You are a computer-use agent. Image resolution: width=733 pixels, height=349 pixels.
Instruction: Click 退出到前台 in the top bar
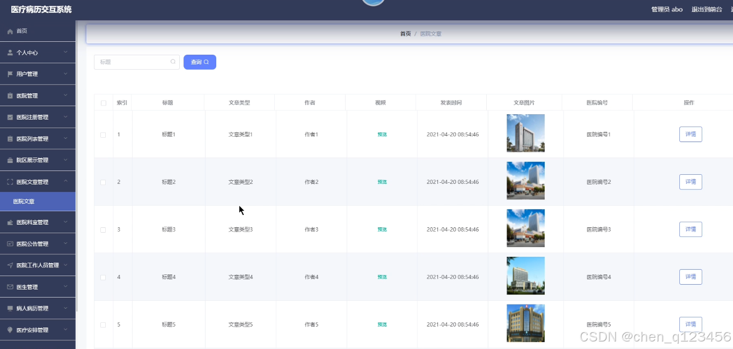(x=707, y=9)
